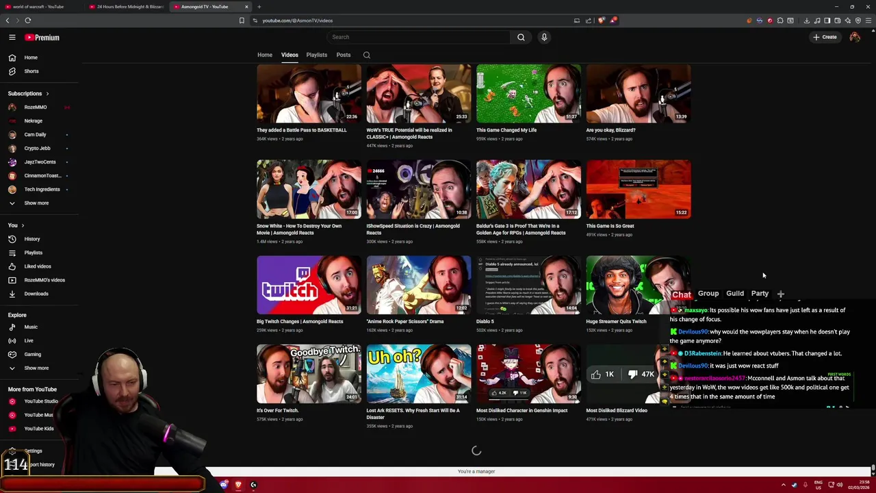Open Most Disliked Character in Genshin title
The width and height of the screenshot is (876, 493).
[x=521, y=411]
